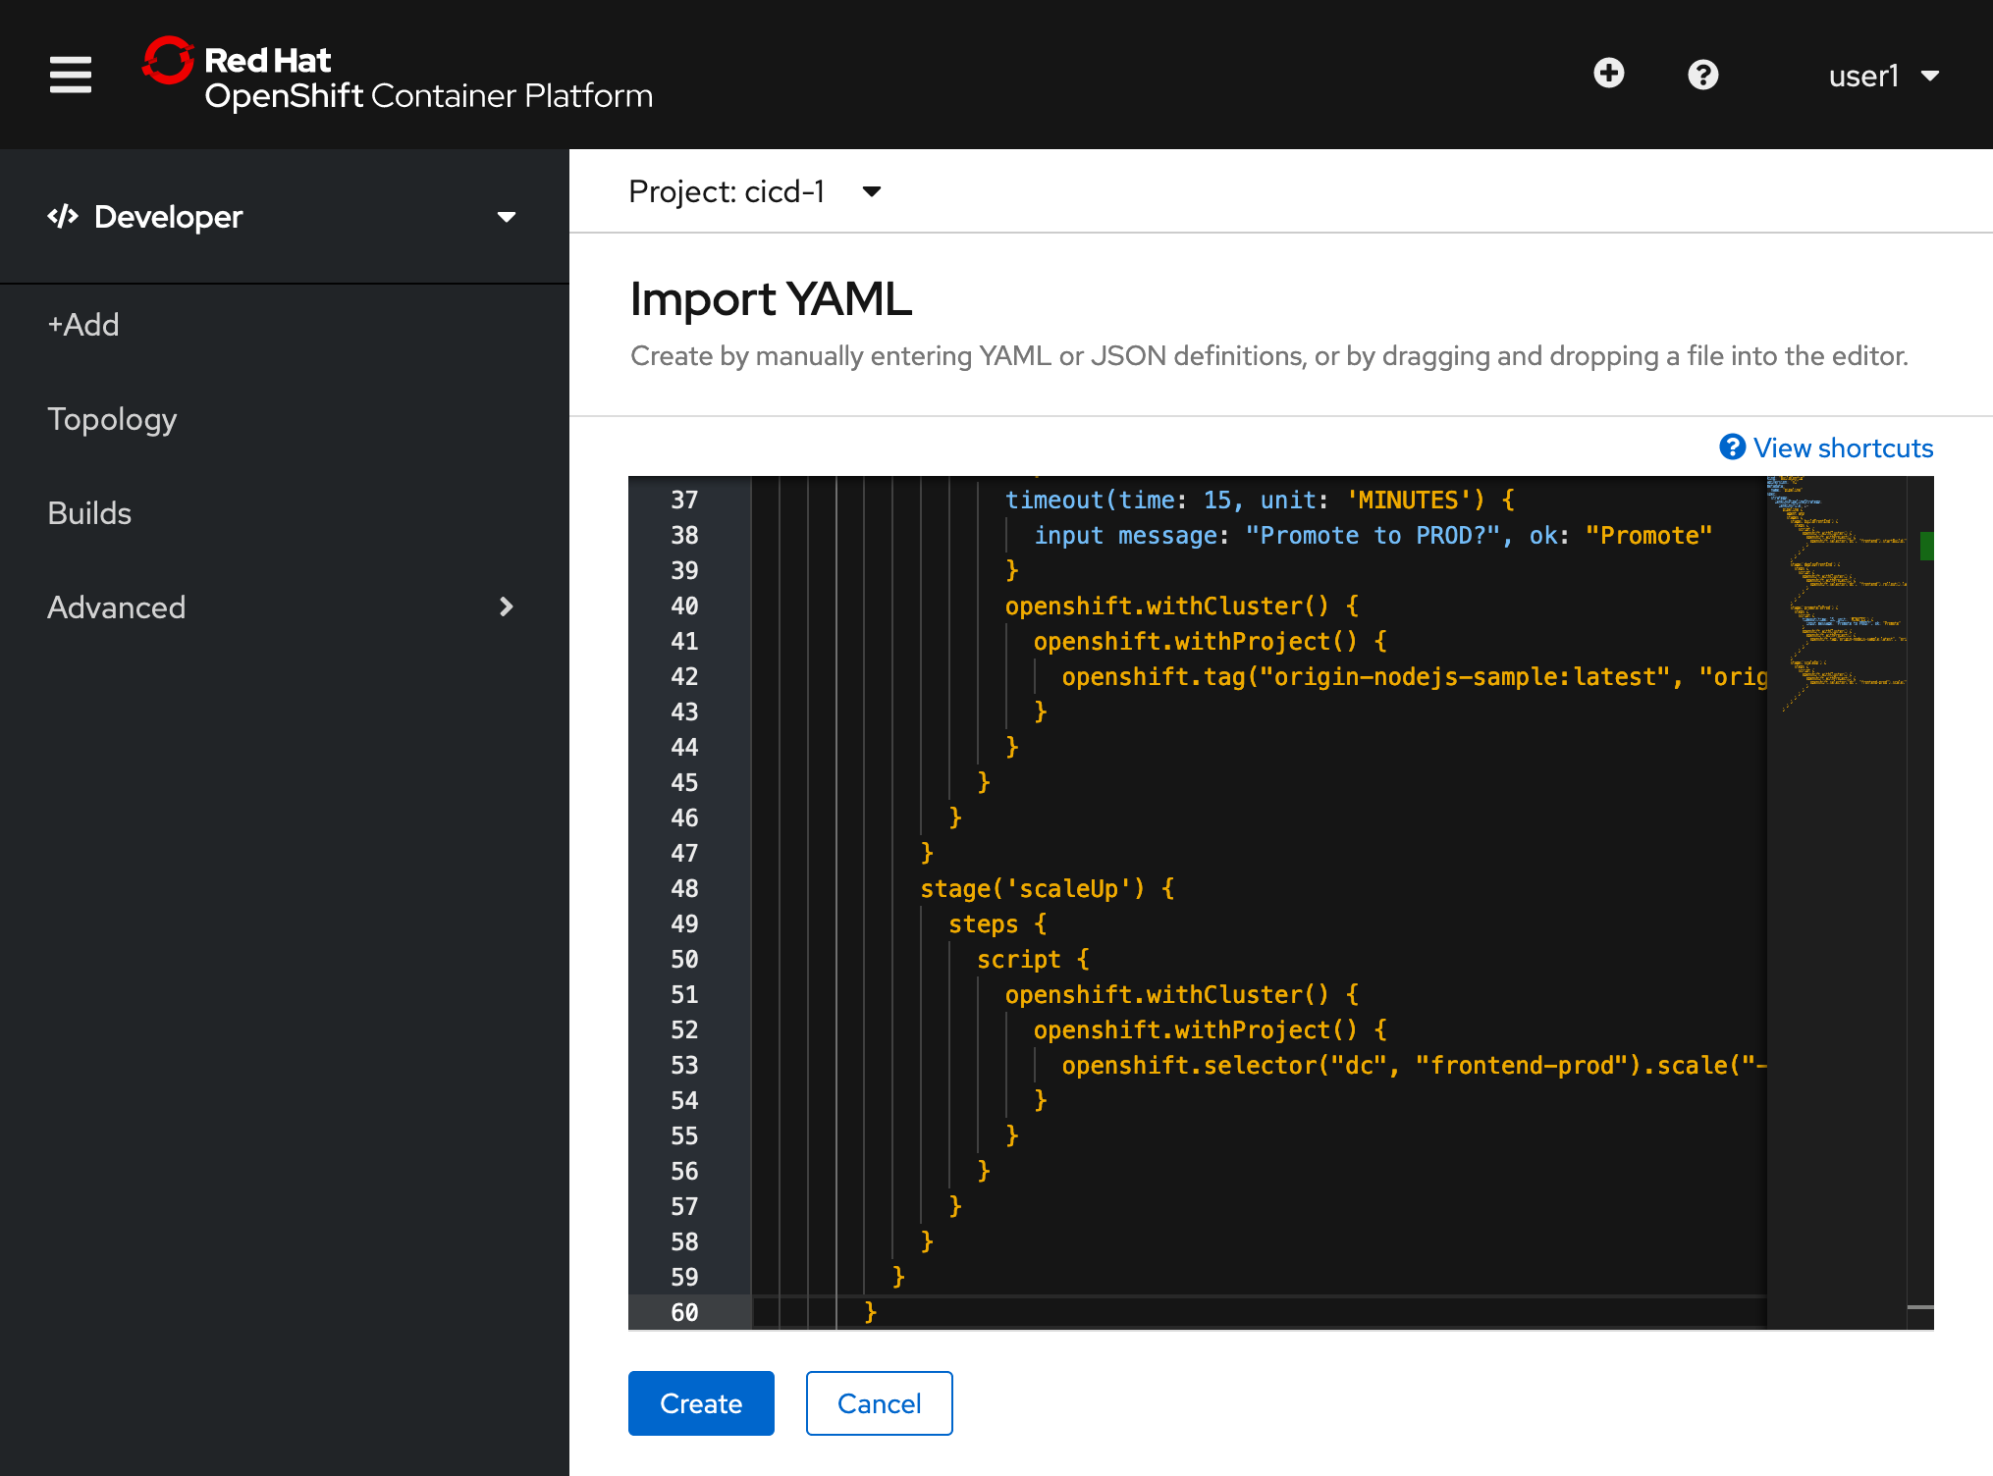Click the 'steps {' line at 49
The image size is (1993, 1476).
click(x=997, y=923)
